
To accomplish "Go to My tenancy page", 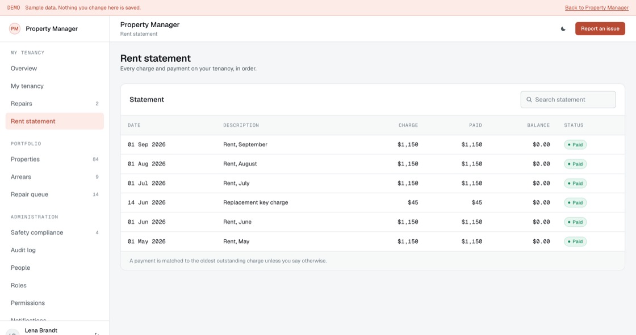I will [55, 86].
